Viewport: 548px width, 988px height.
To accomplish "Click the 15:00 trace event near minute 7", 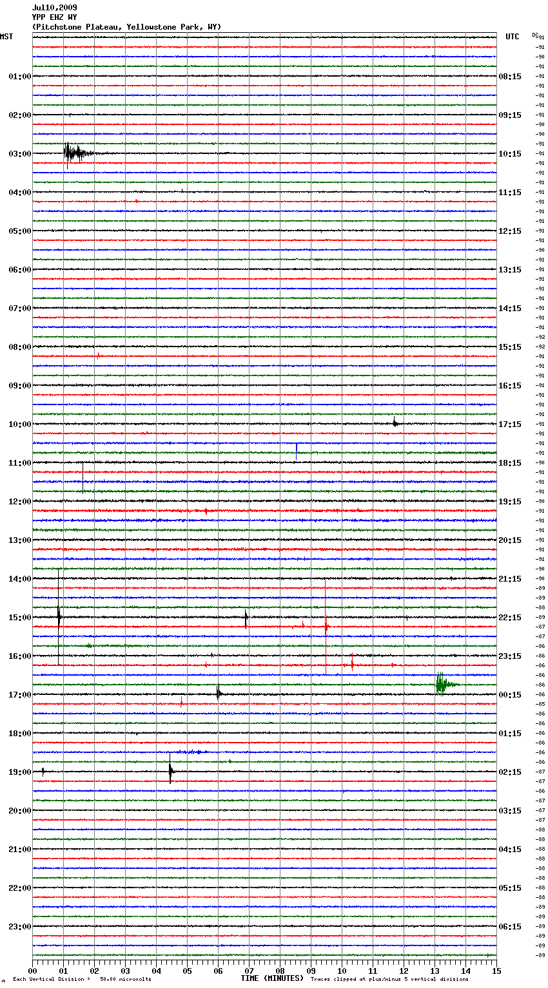I will [x=246, y=618].
